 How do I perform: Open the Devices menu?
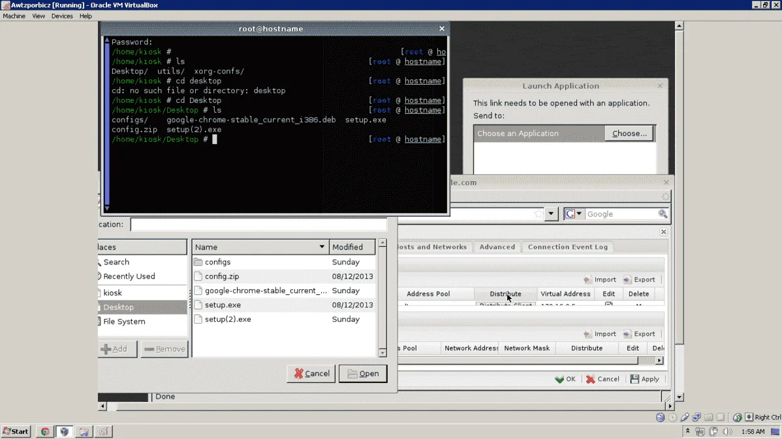coord(62,16)
